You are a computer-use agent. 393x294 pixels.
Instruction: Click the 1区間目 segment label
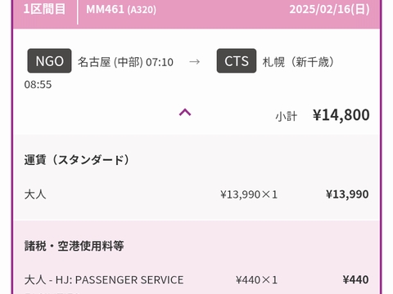click(x=44, y=9)
